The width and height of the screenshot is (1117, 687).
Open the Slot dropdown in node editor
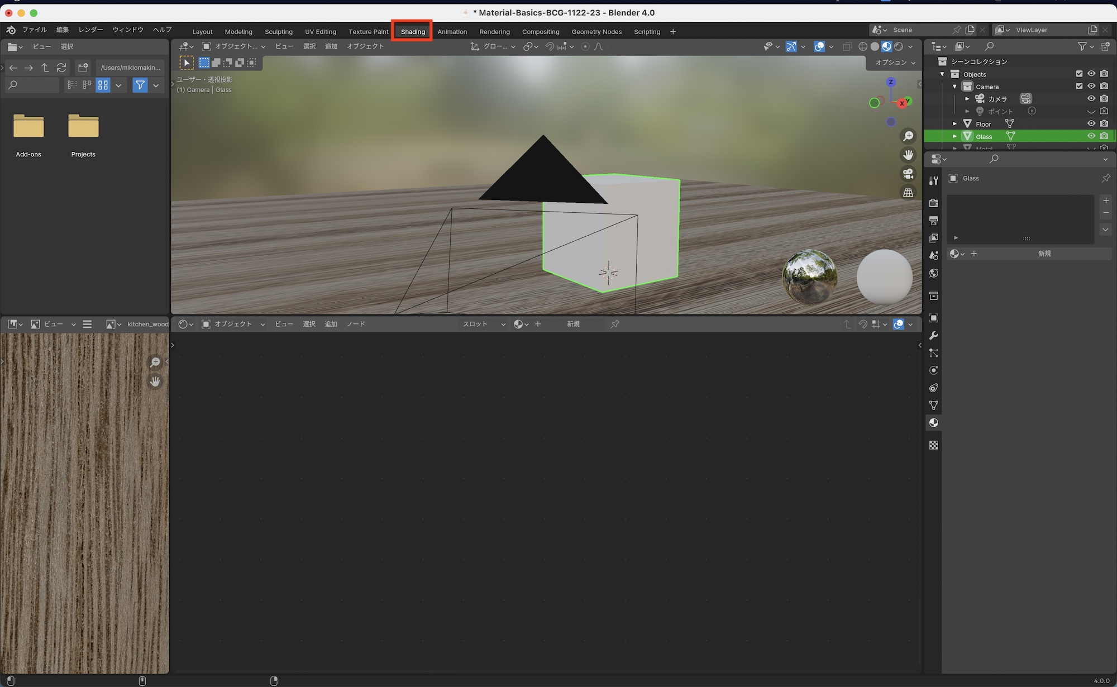tap(484, 324)
